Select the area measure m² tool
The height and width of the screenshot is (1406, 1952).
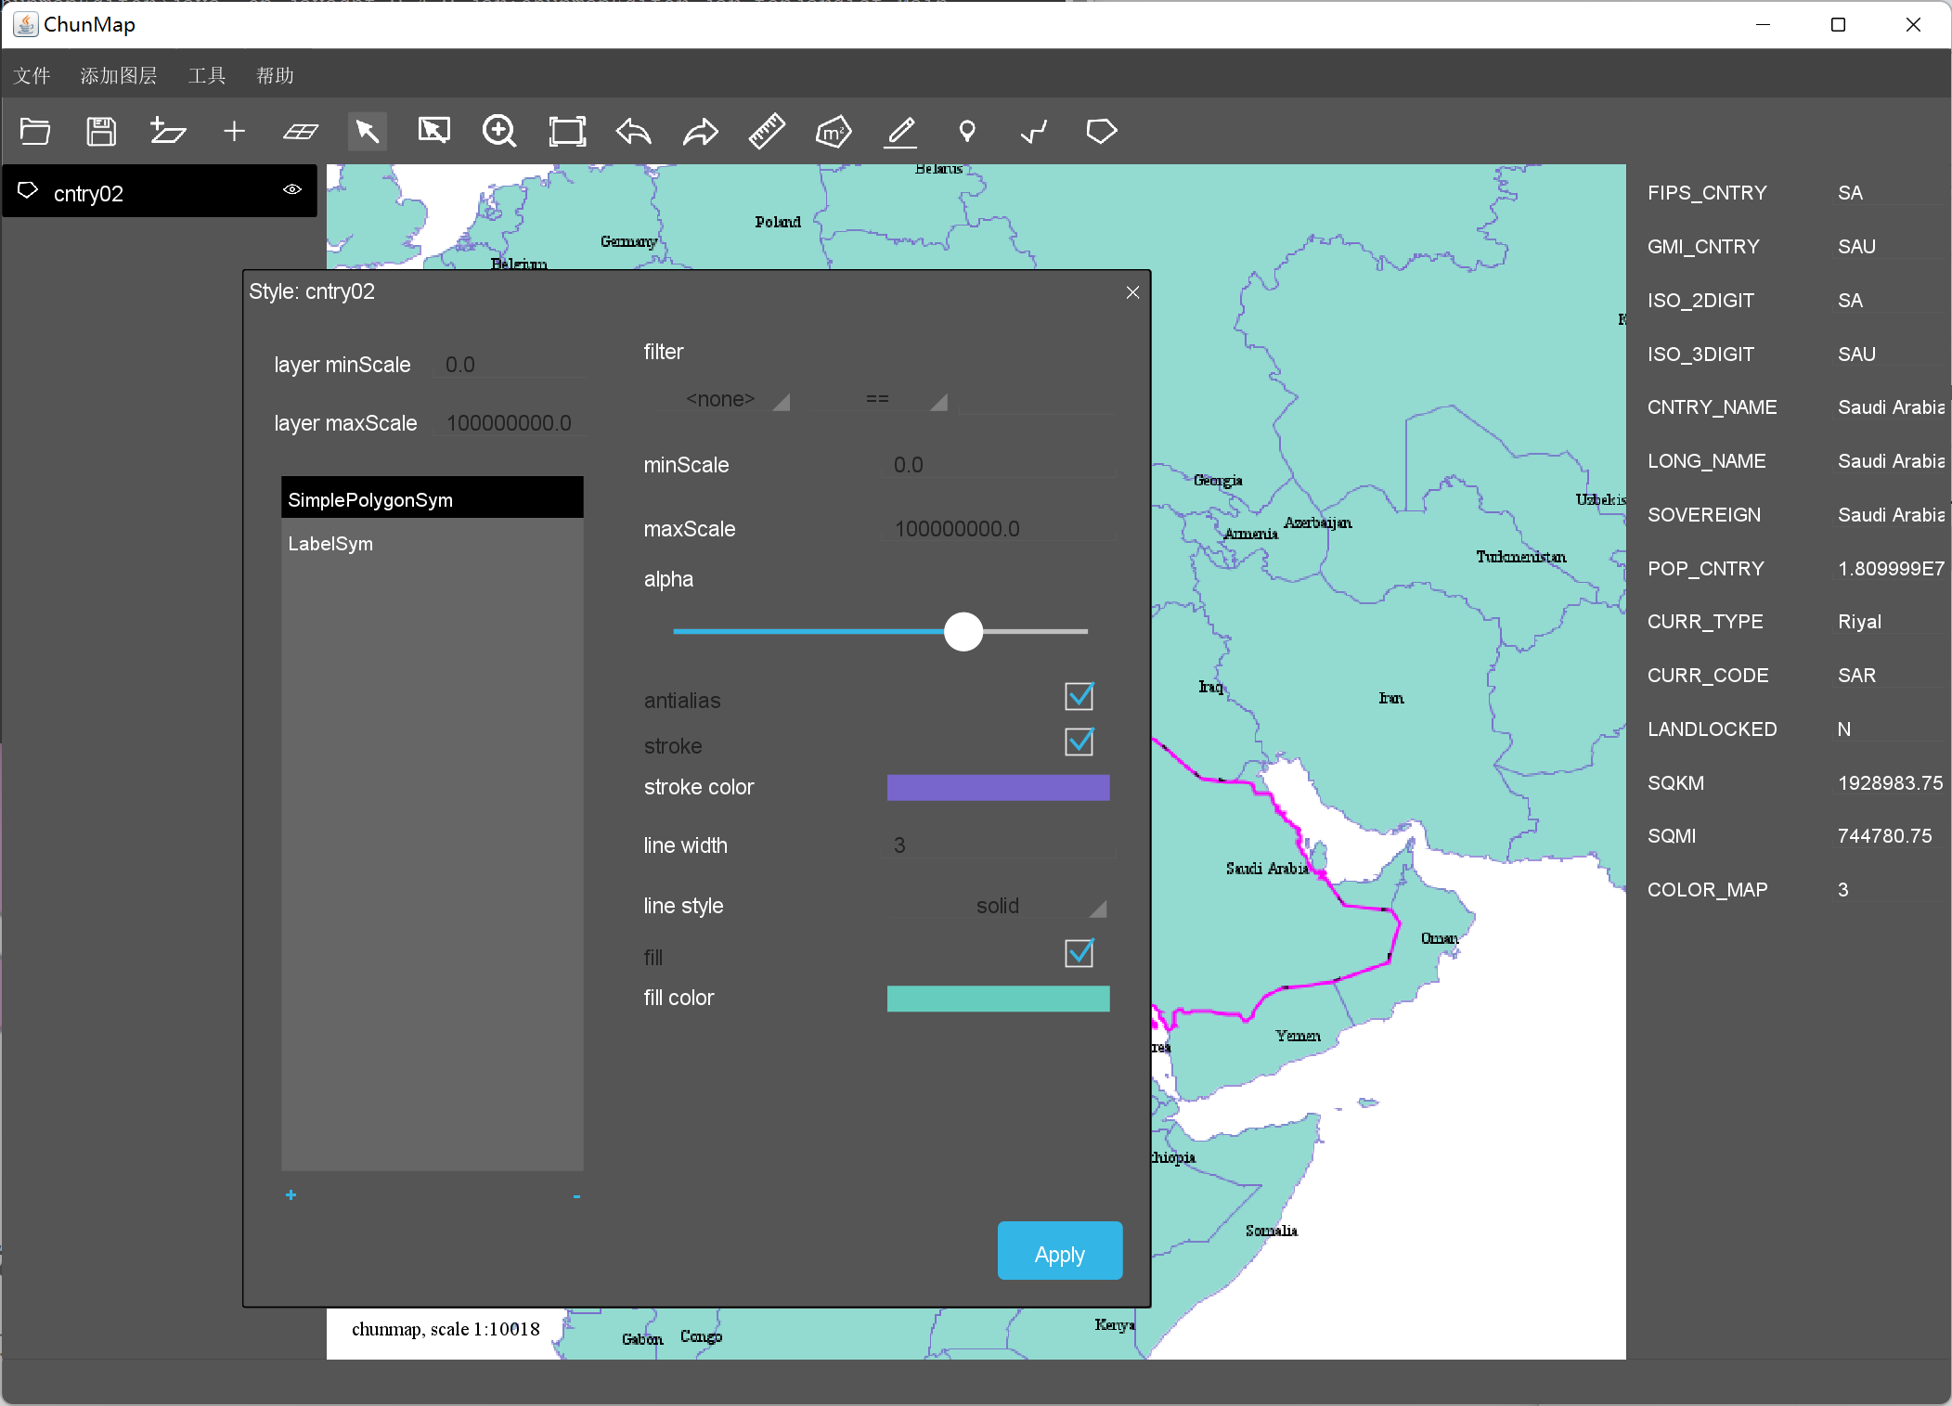(833, 132)
